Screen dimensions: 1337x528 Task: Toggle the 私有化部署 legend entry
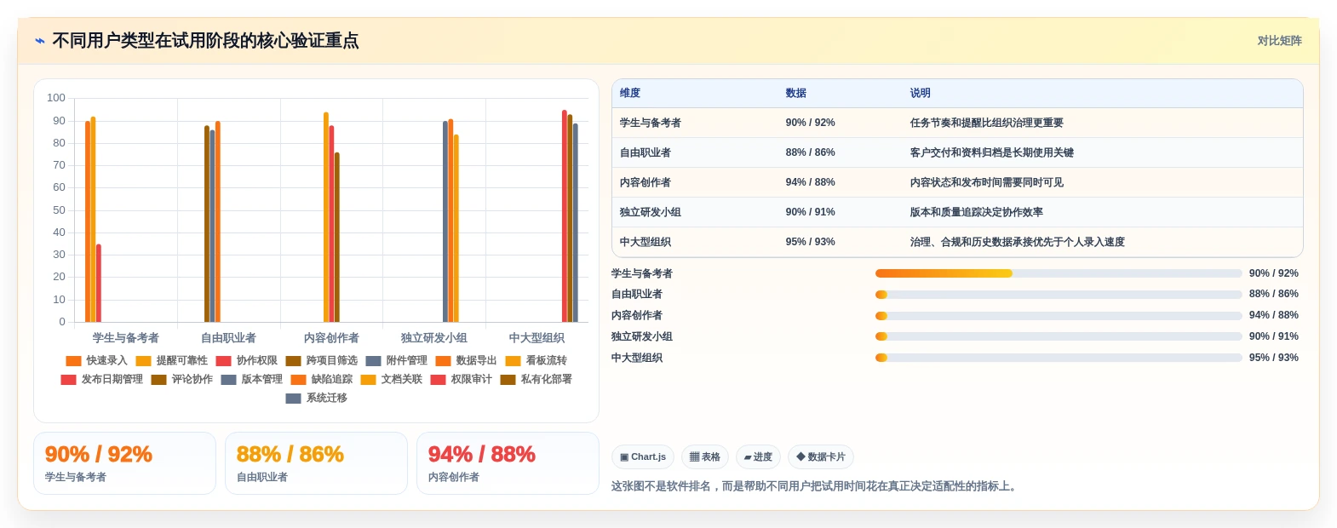(536, 380)
